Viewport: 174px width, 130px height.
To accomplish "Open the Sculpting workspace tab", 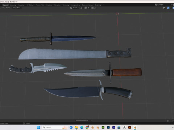I will tap(21, 5).
